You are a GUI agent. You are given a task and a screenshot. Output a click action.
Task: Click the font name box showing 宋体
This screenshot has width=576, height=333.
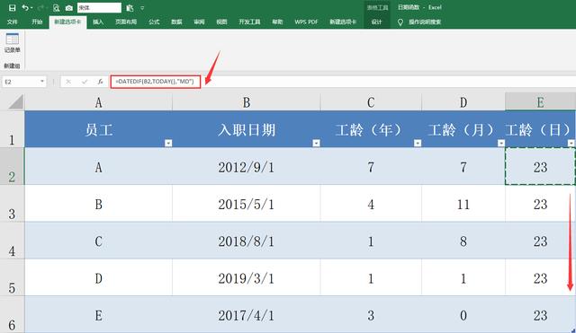99,8
